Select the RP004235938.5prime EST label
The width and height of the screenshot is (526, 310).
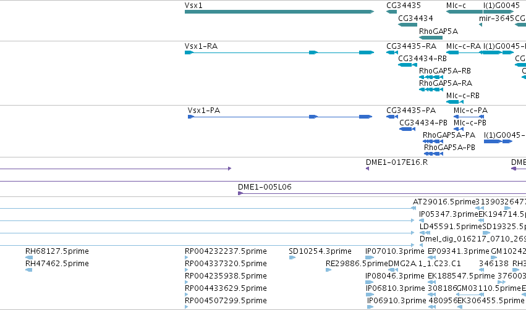[x=226, y=276]
